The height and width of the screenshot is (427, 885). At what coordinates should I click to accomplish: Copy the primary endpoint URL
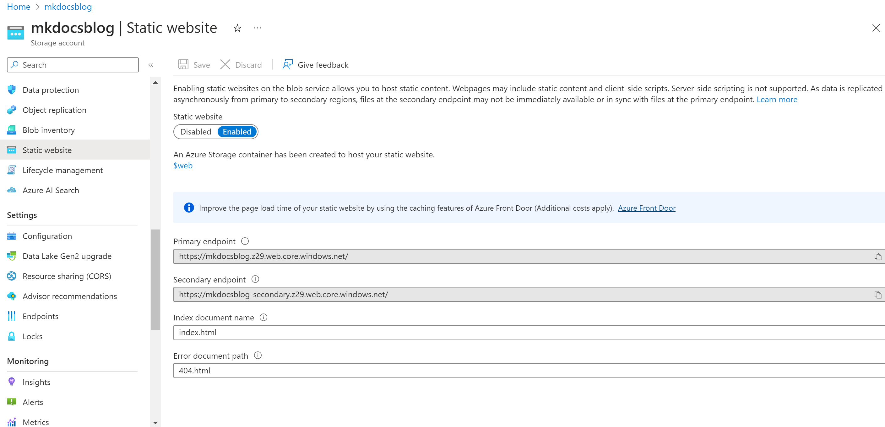pos(878,256)
